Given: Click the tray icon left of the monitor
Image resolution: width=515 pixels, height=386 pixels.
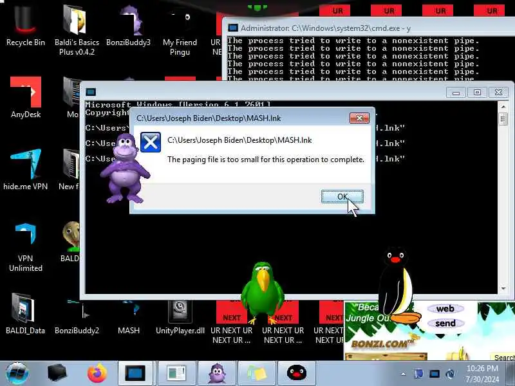Looking at the screenshot, I should tap(418, 374).
